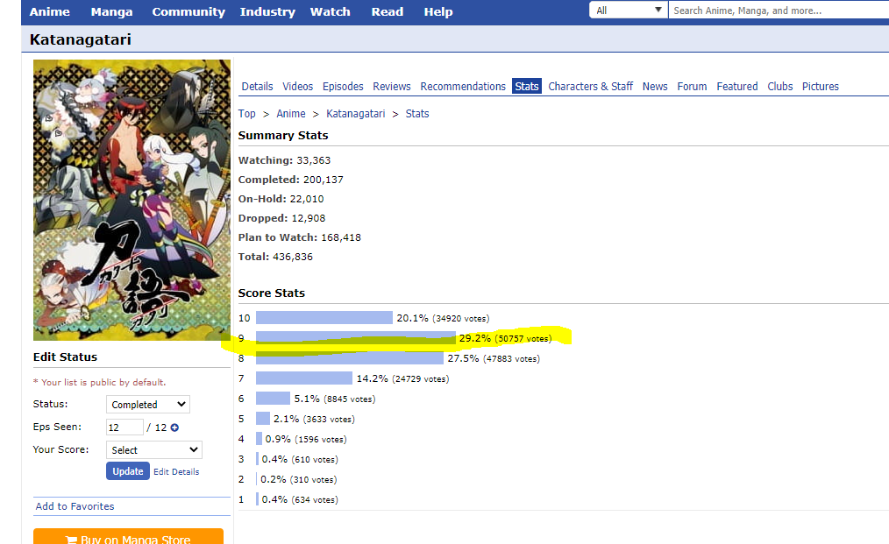Follow the Stats breadcrumb link
The height and width of the screenshot is (544, 889).
pos(417,113)
